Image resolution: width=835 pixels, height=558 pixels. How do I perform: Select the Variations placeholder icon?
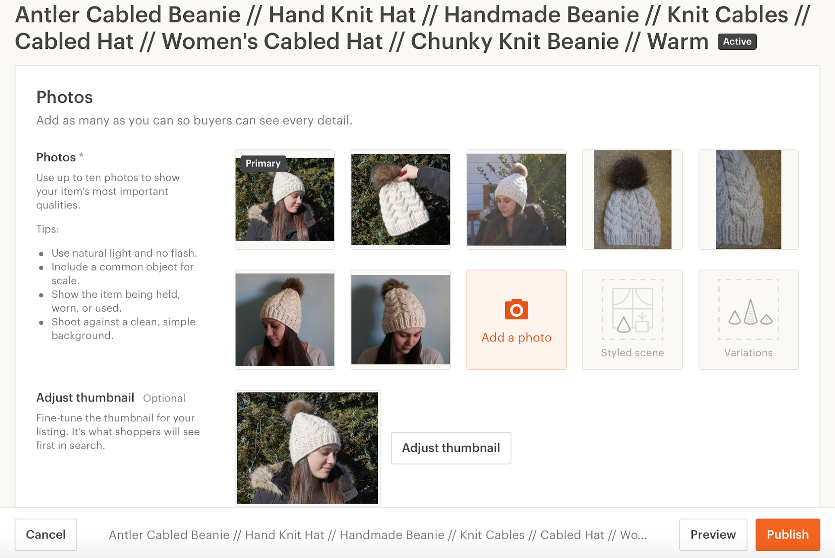(x=749, y=310)
